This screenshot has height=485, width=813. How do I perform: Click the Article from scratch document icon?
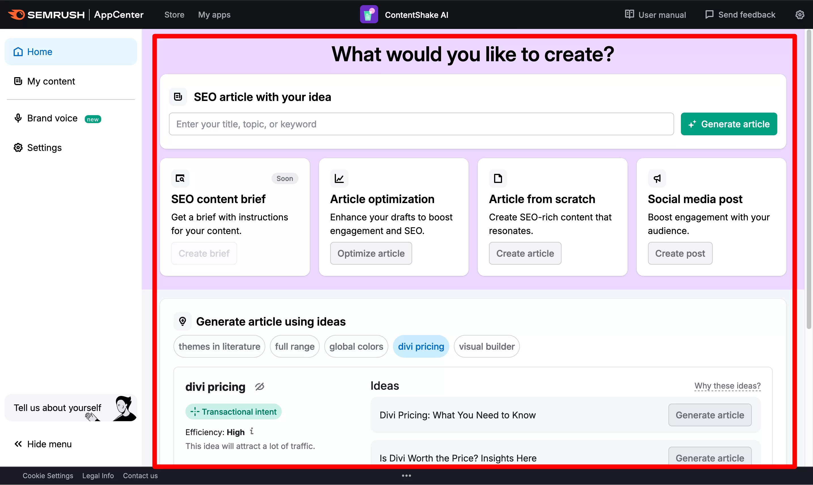point(498,178)
